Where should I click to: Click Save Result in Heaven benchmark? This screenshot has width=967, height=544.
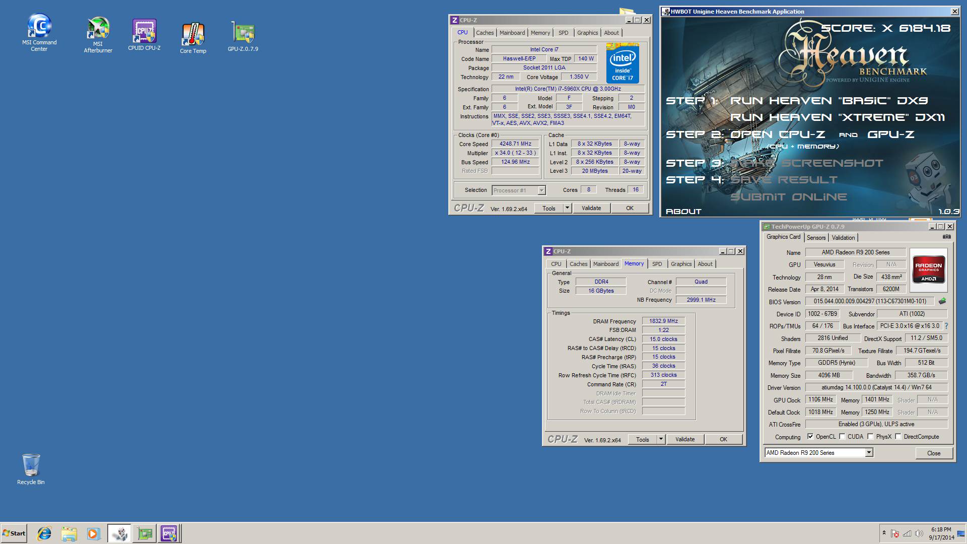tap(784, 180)
